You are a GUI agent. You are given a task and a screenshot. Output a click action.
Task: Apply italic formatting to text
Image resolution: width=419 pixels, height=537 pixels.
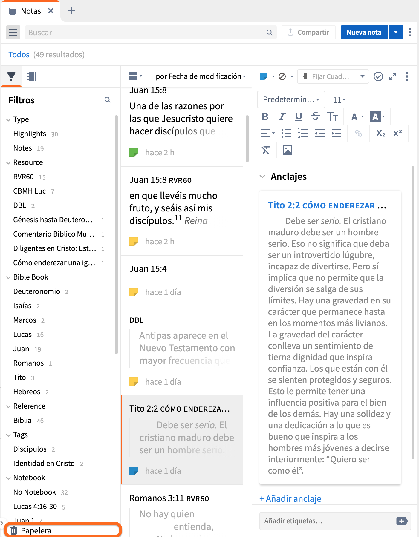click(x=282, y=116)
